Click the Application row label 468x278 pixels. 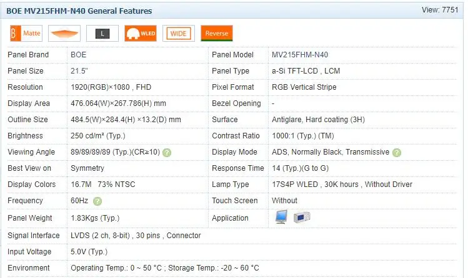(230, 218)
